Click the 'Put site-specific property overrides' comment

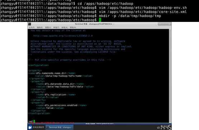click(x=70, y=60)
